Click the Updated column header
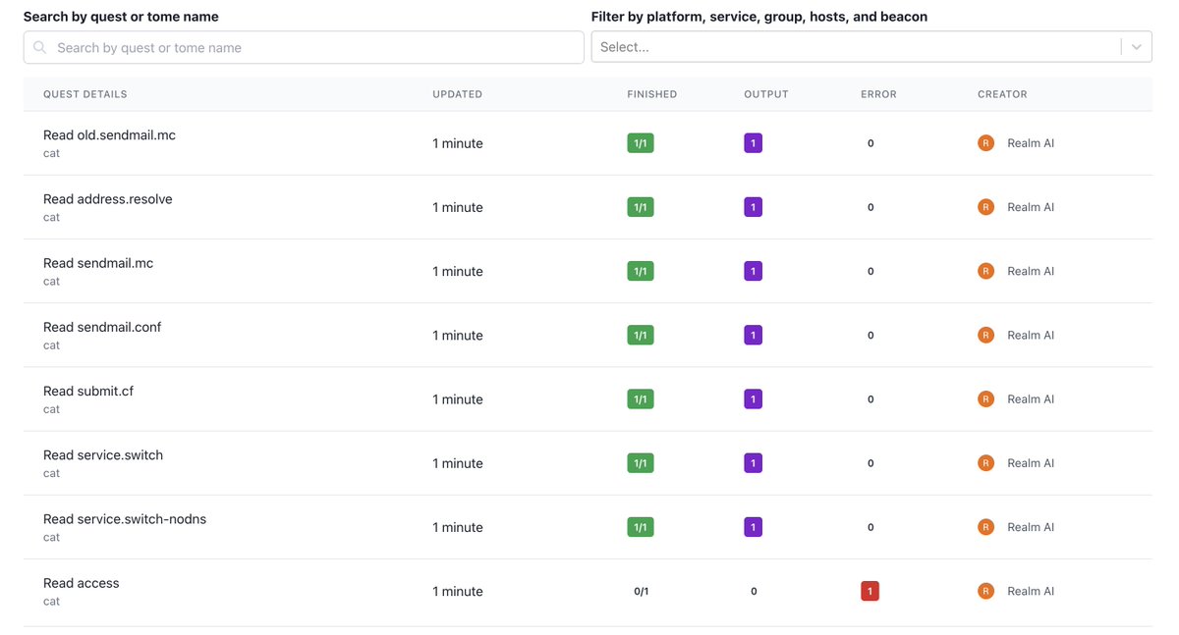Screen dimensions: 1179x635 [457, 94]
